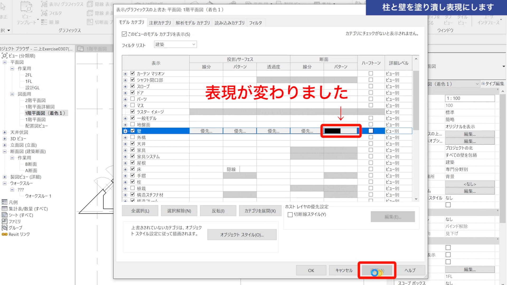Click the Revit Links icon
507x285 pixels.
pos(4,234)
